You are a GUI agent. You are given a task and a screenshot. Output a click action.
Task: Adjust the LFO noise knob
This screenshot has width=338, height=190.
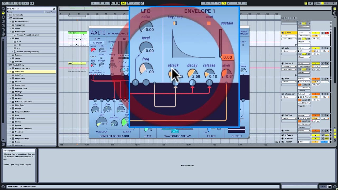click(x=146, y=26)
